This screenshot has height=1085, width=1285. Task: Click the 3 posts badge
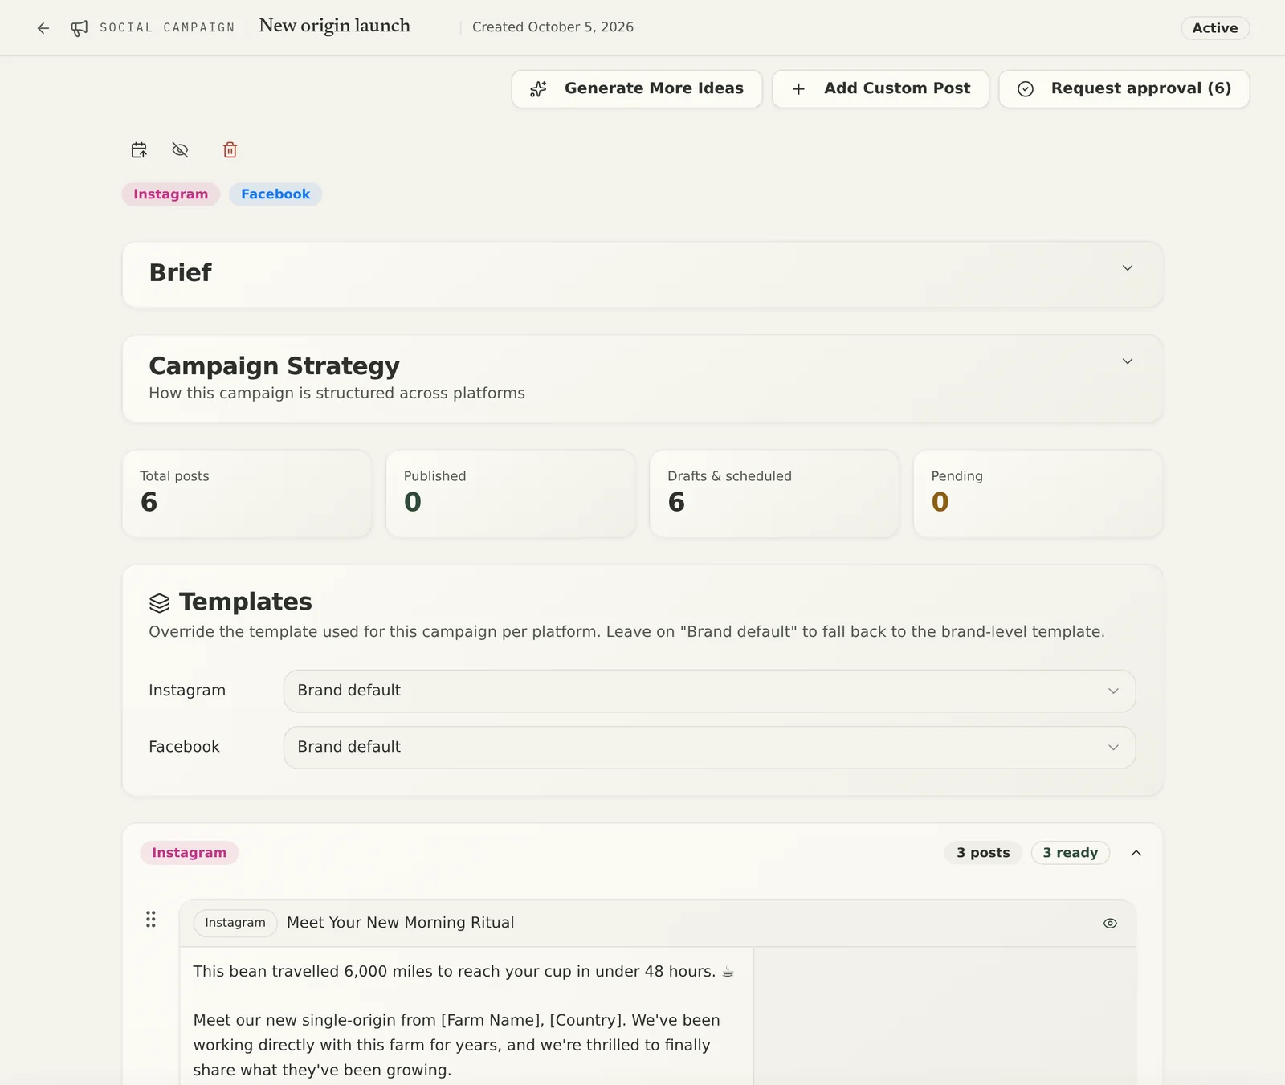[983, 853]
